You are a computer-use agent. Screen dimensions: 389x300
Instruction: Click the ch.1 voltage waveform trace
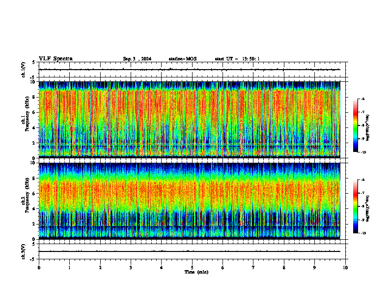tap(189, 70)
